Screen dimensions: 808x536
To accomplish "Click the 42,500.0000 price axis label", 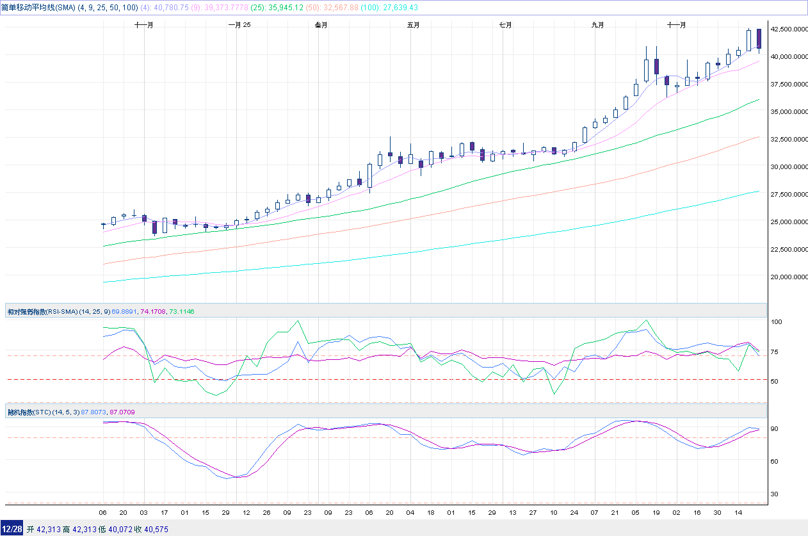I will (x=787, y=29).
